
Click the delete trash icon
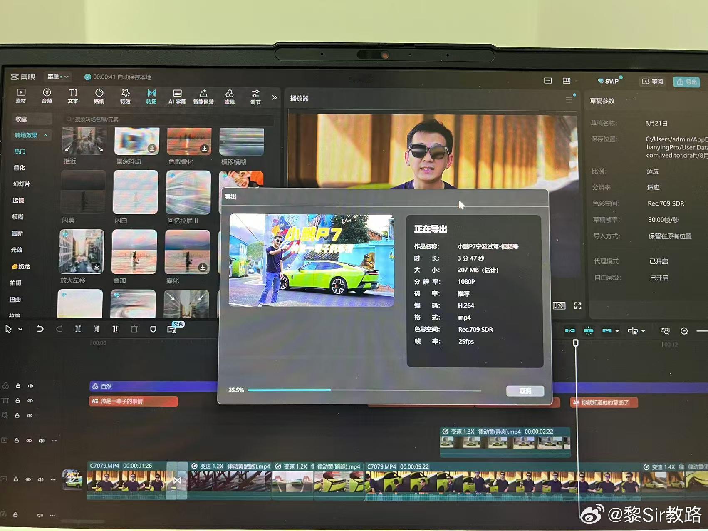[134, 329]
